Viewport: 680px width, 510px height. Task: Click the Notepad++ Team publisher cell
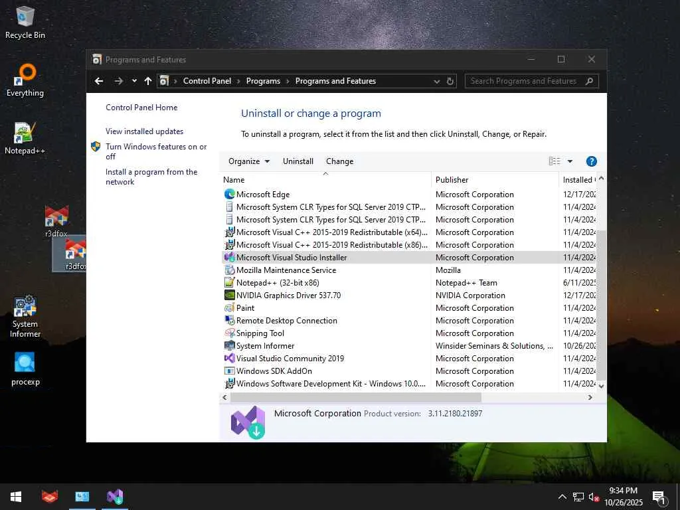click(x=466, y=282)
